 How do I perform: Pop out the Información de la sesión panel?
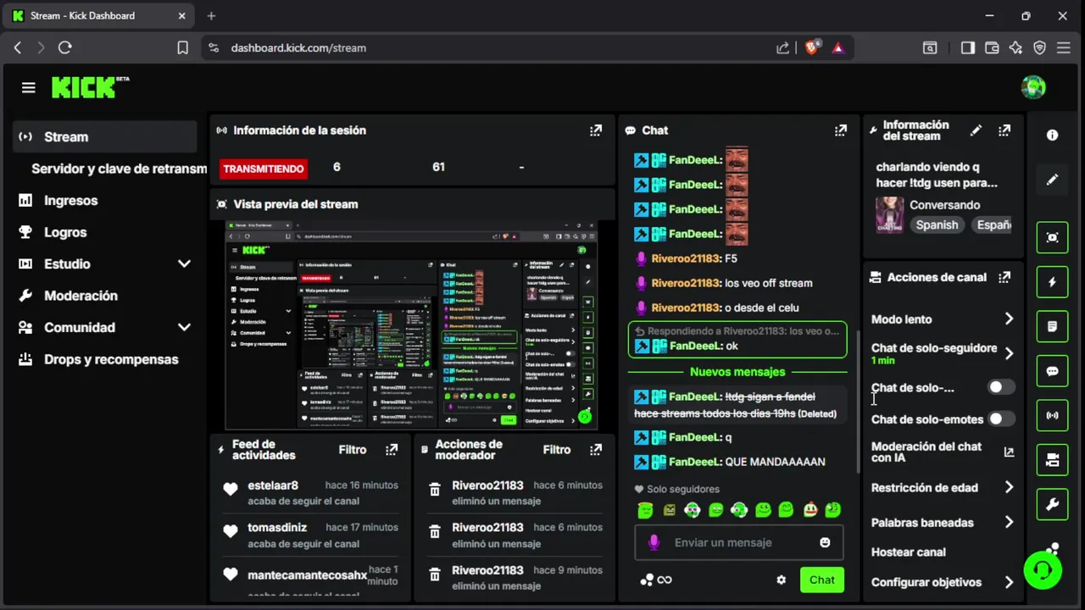point(596,130)
